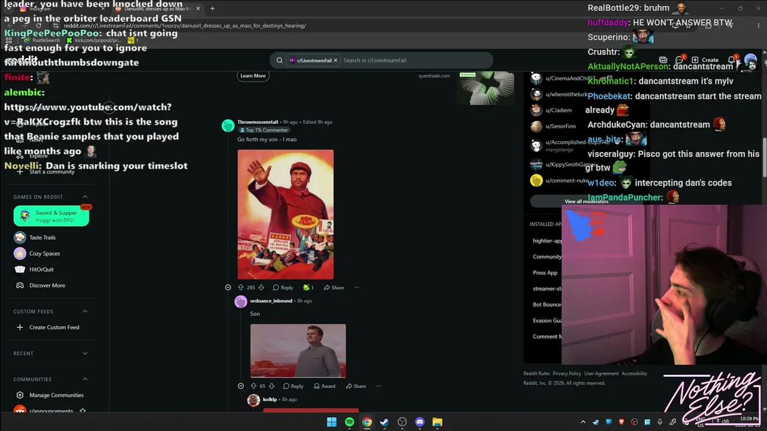Share Throwmesometail's comment

click(334, 287)
